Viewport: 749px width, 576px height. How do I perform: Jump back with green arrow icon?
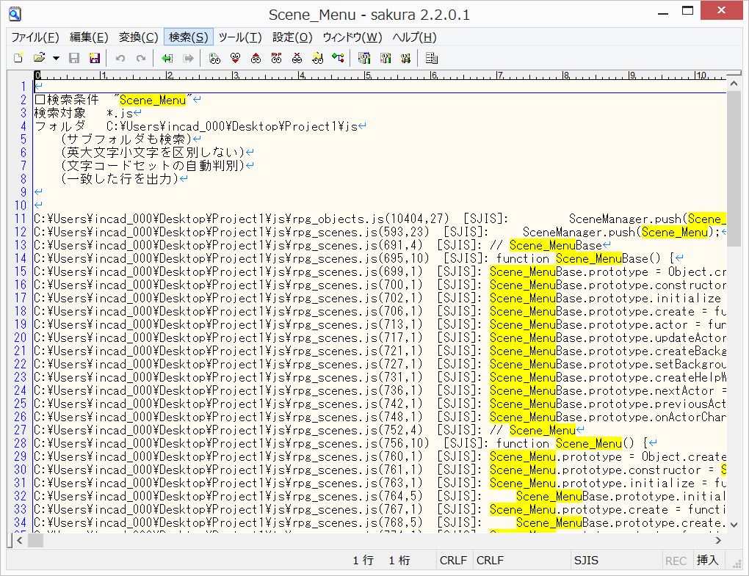(x=167, y=58)
